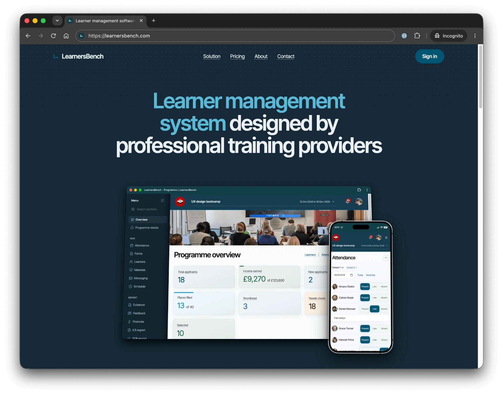
Task: Click the mockup notification bell icon
Action: click(x=348, y=201)
